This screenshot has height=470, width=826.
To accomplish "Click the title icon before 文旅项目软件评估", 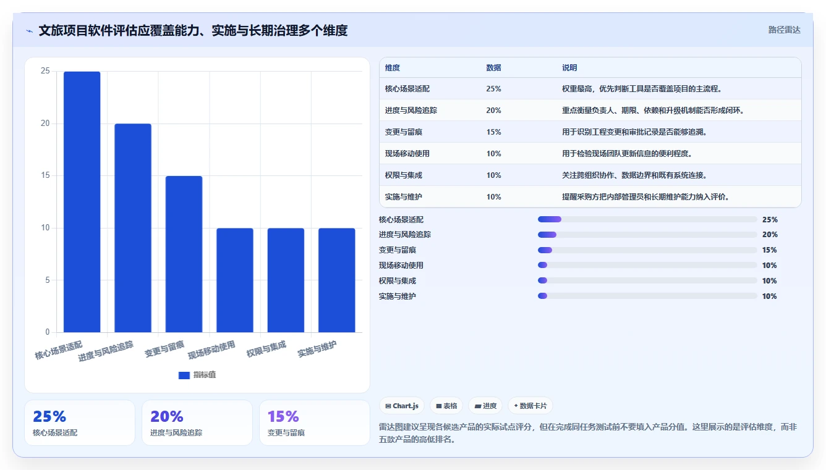I will tap(30, 31).
